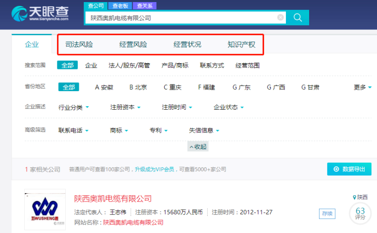Filter search scope by 经营范围
The width and height of the screenshot is (377, 233).
coord(248,65)
